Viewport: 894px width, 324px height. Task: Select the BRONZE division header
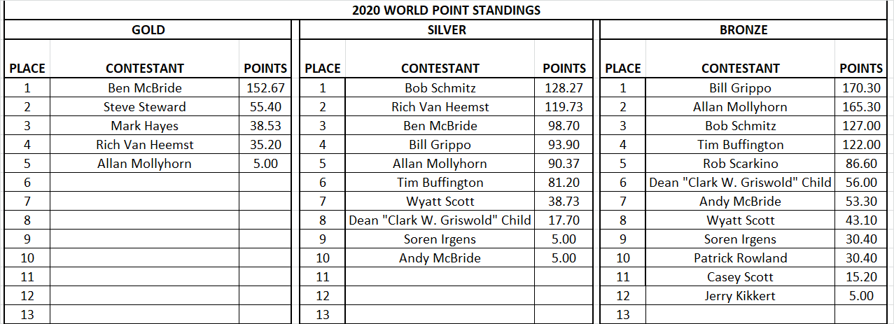click(743, 29)
